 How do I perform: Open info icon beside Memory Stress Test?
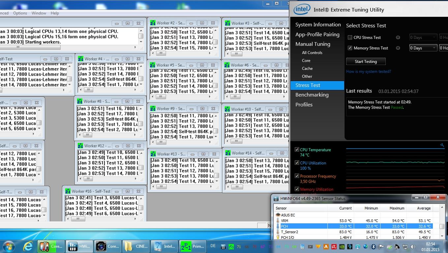[398, 48]
